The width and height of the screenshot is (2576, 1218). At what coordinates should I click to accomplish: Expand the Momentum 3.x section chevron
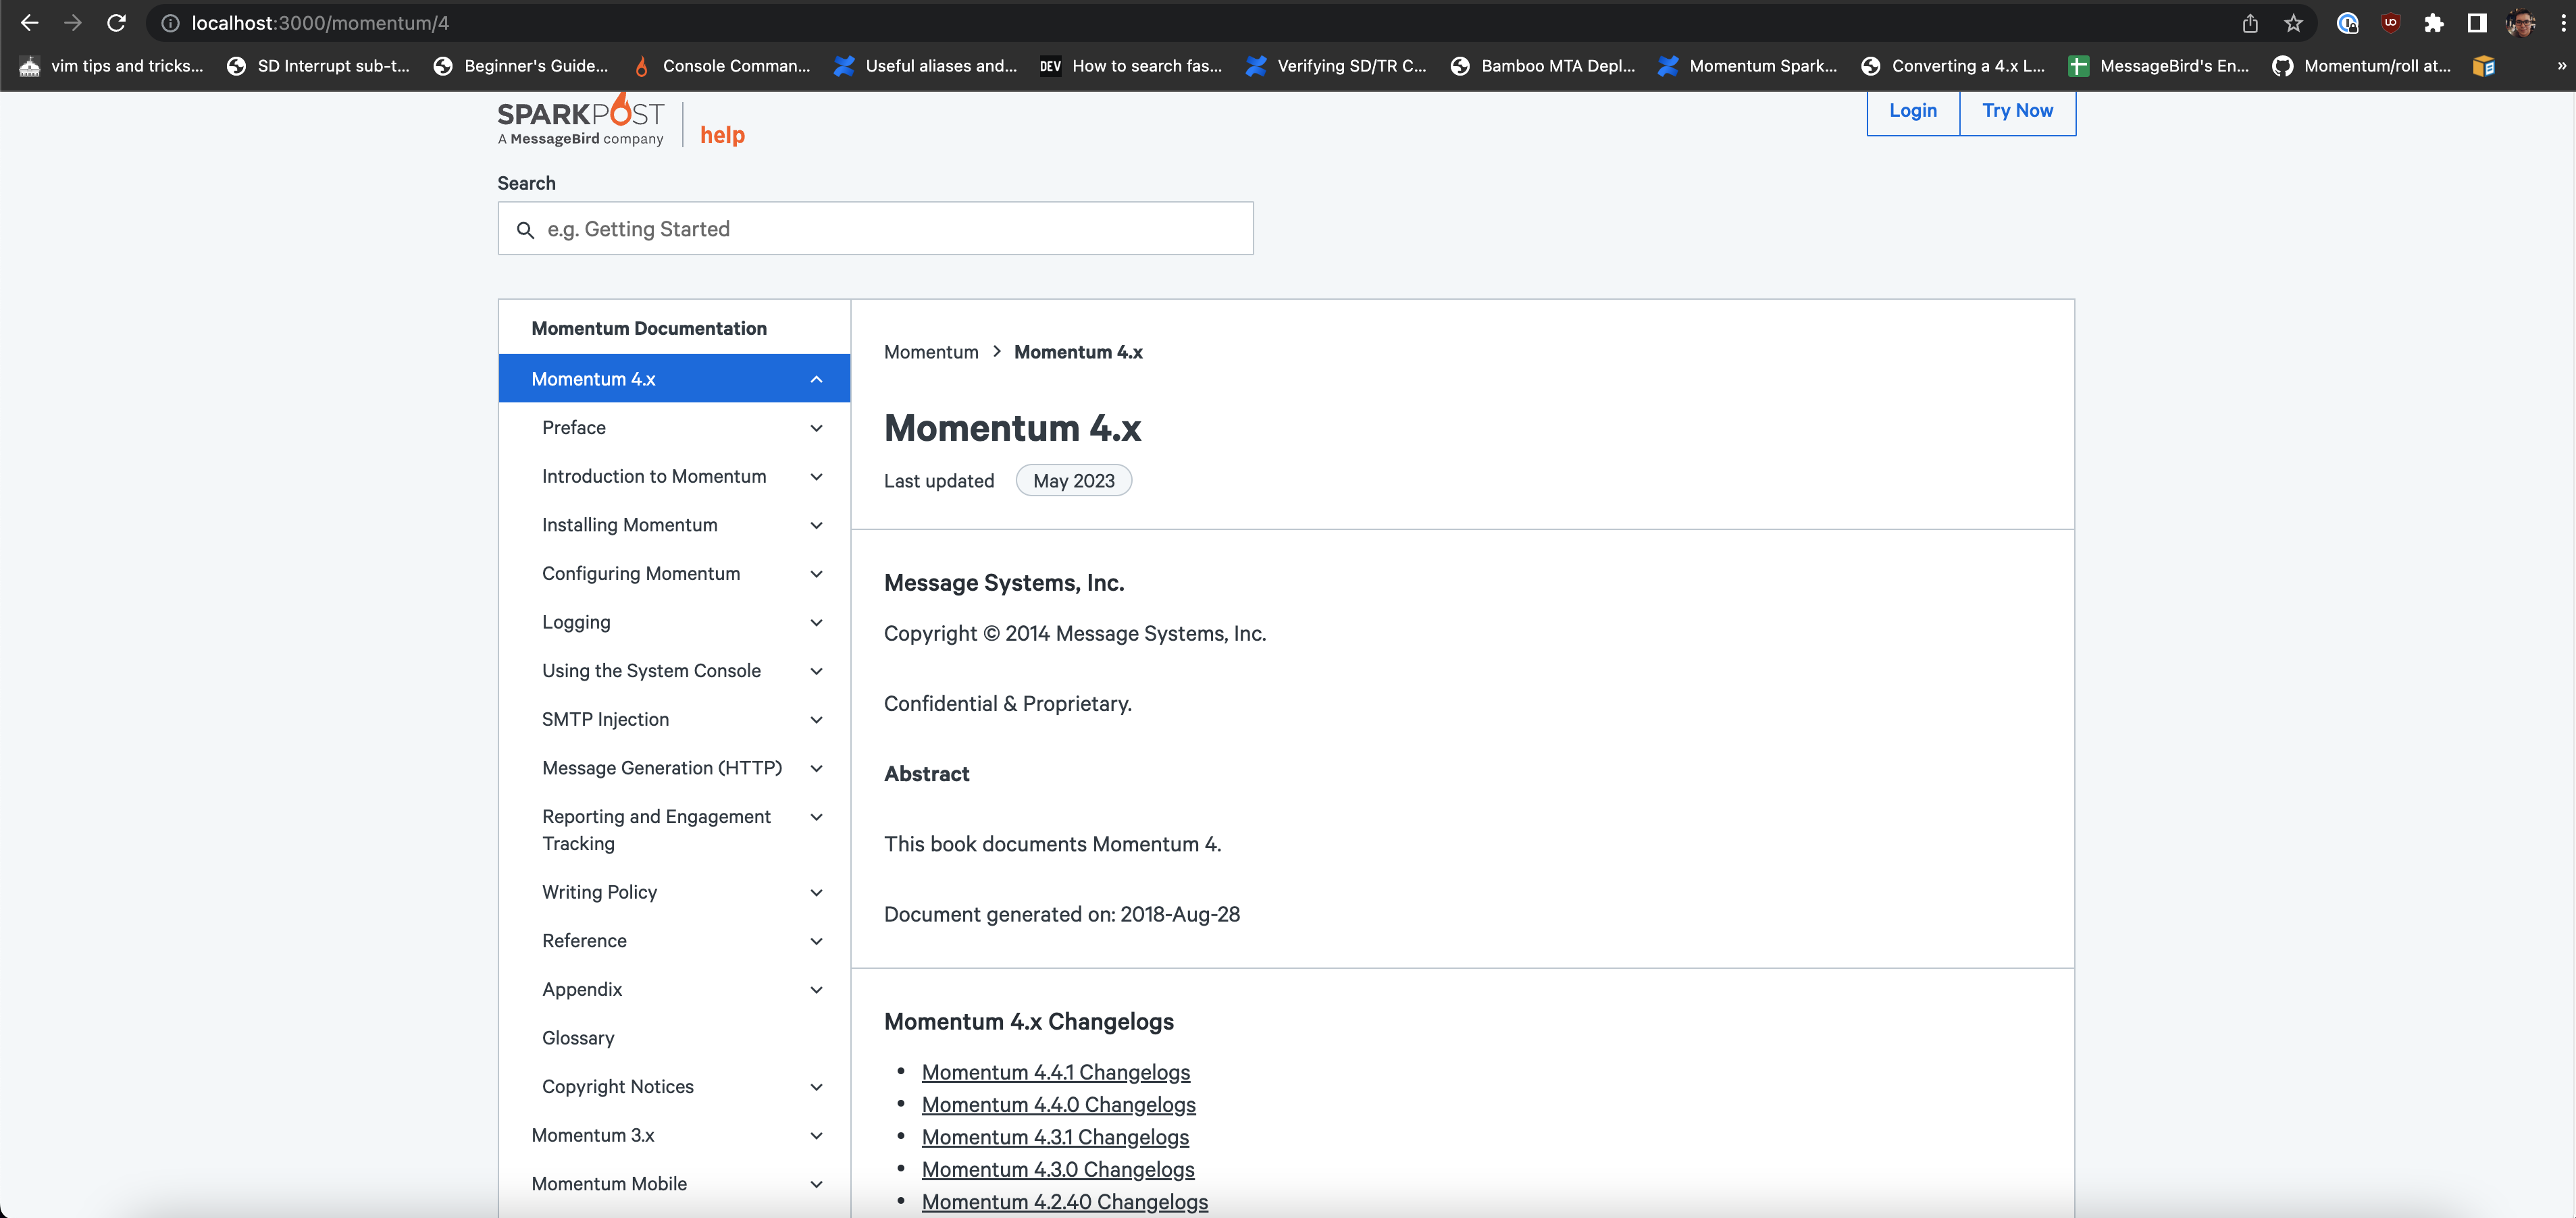816,1135
